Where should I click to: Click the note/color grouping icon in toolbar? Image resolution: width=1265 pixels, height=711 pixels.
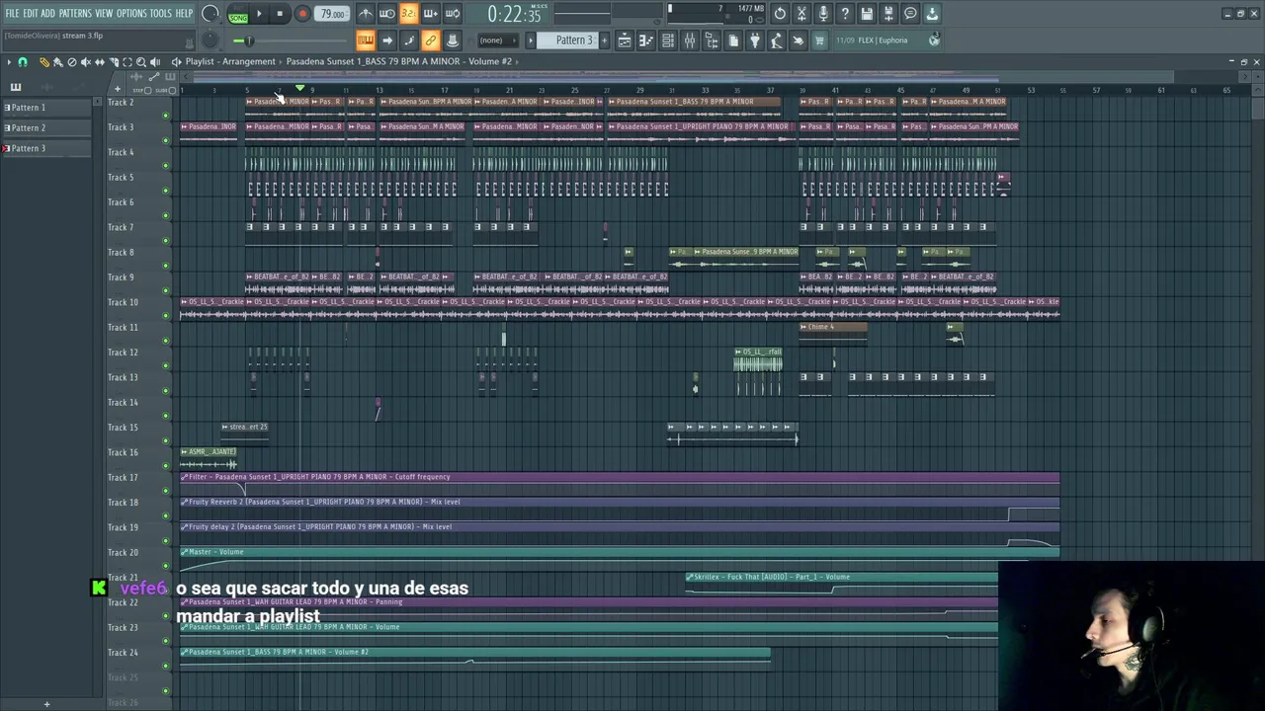point(409,40)
